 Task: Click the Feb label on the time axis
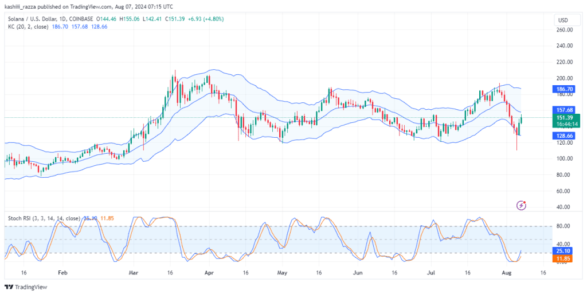(x=62, y=273)
